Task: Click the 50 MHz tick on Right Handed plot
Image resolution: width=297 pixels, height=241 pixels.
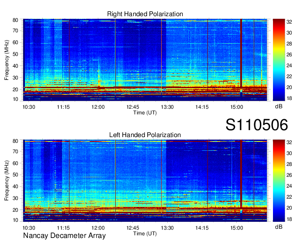Action: click(15, 54)
